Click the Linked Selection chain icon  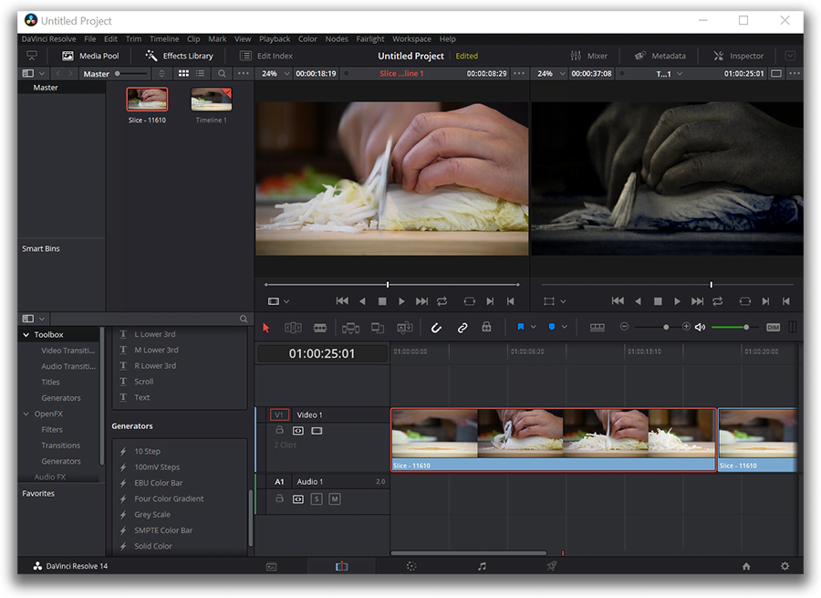(x=462, y=327)
